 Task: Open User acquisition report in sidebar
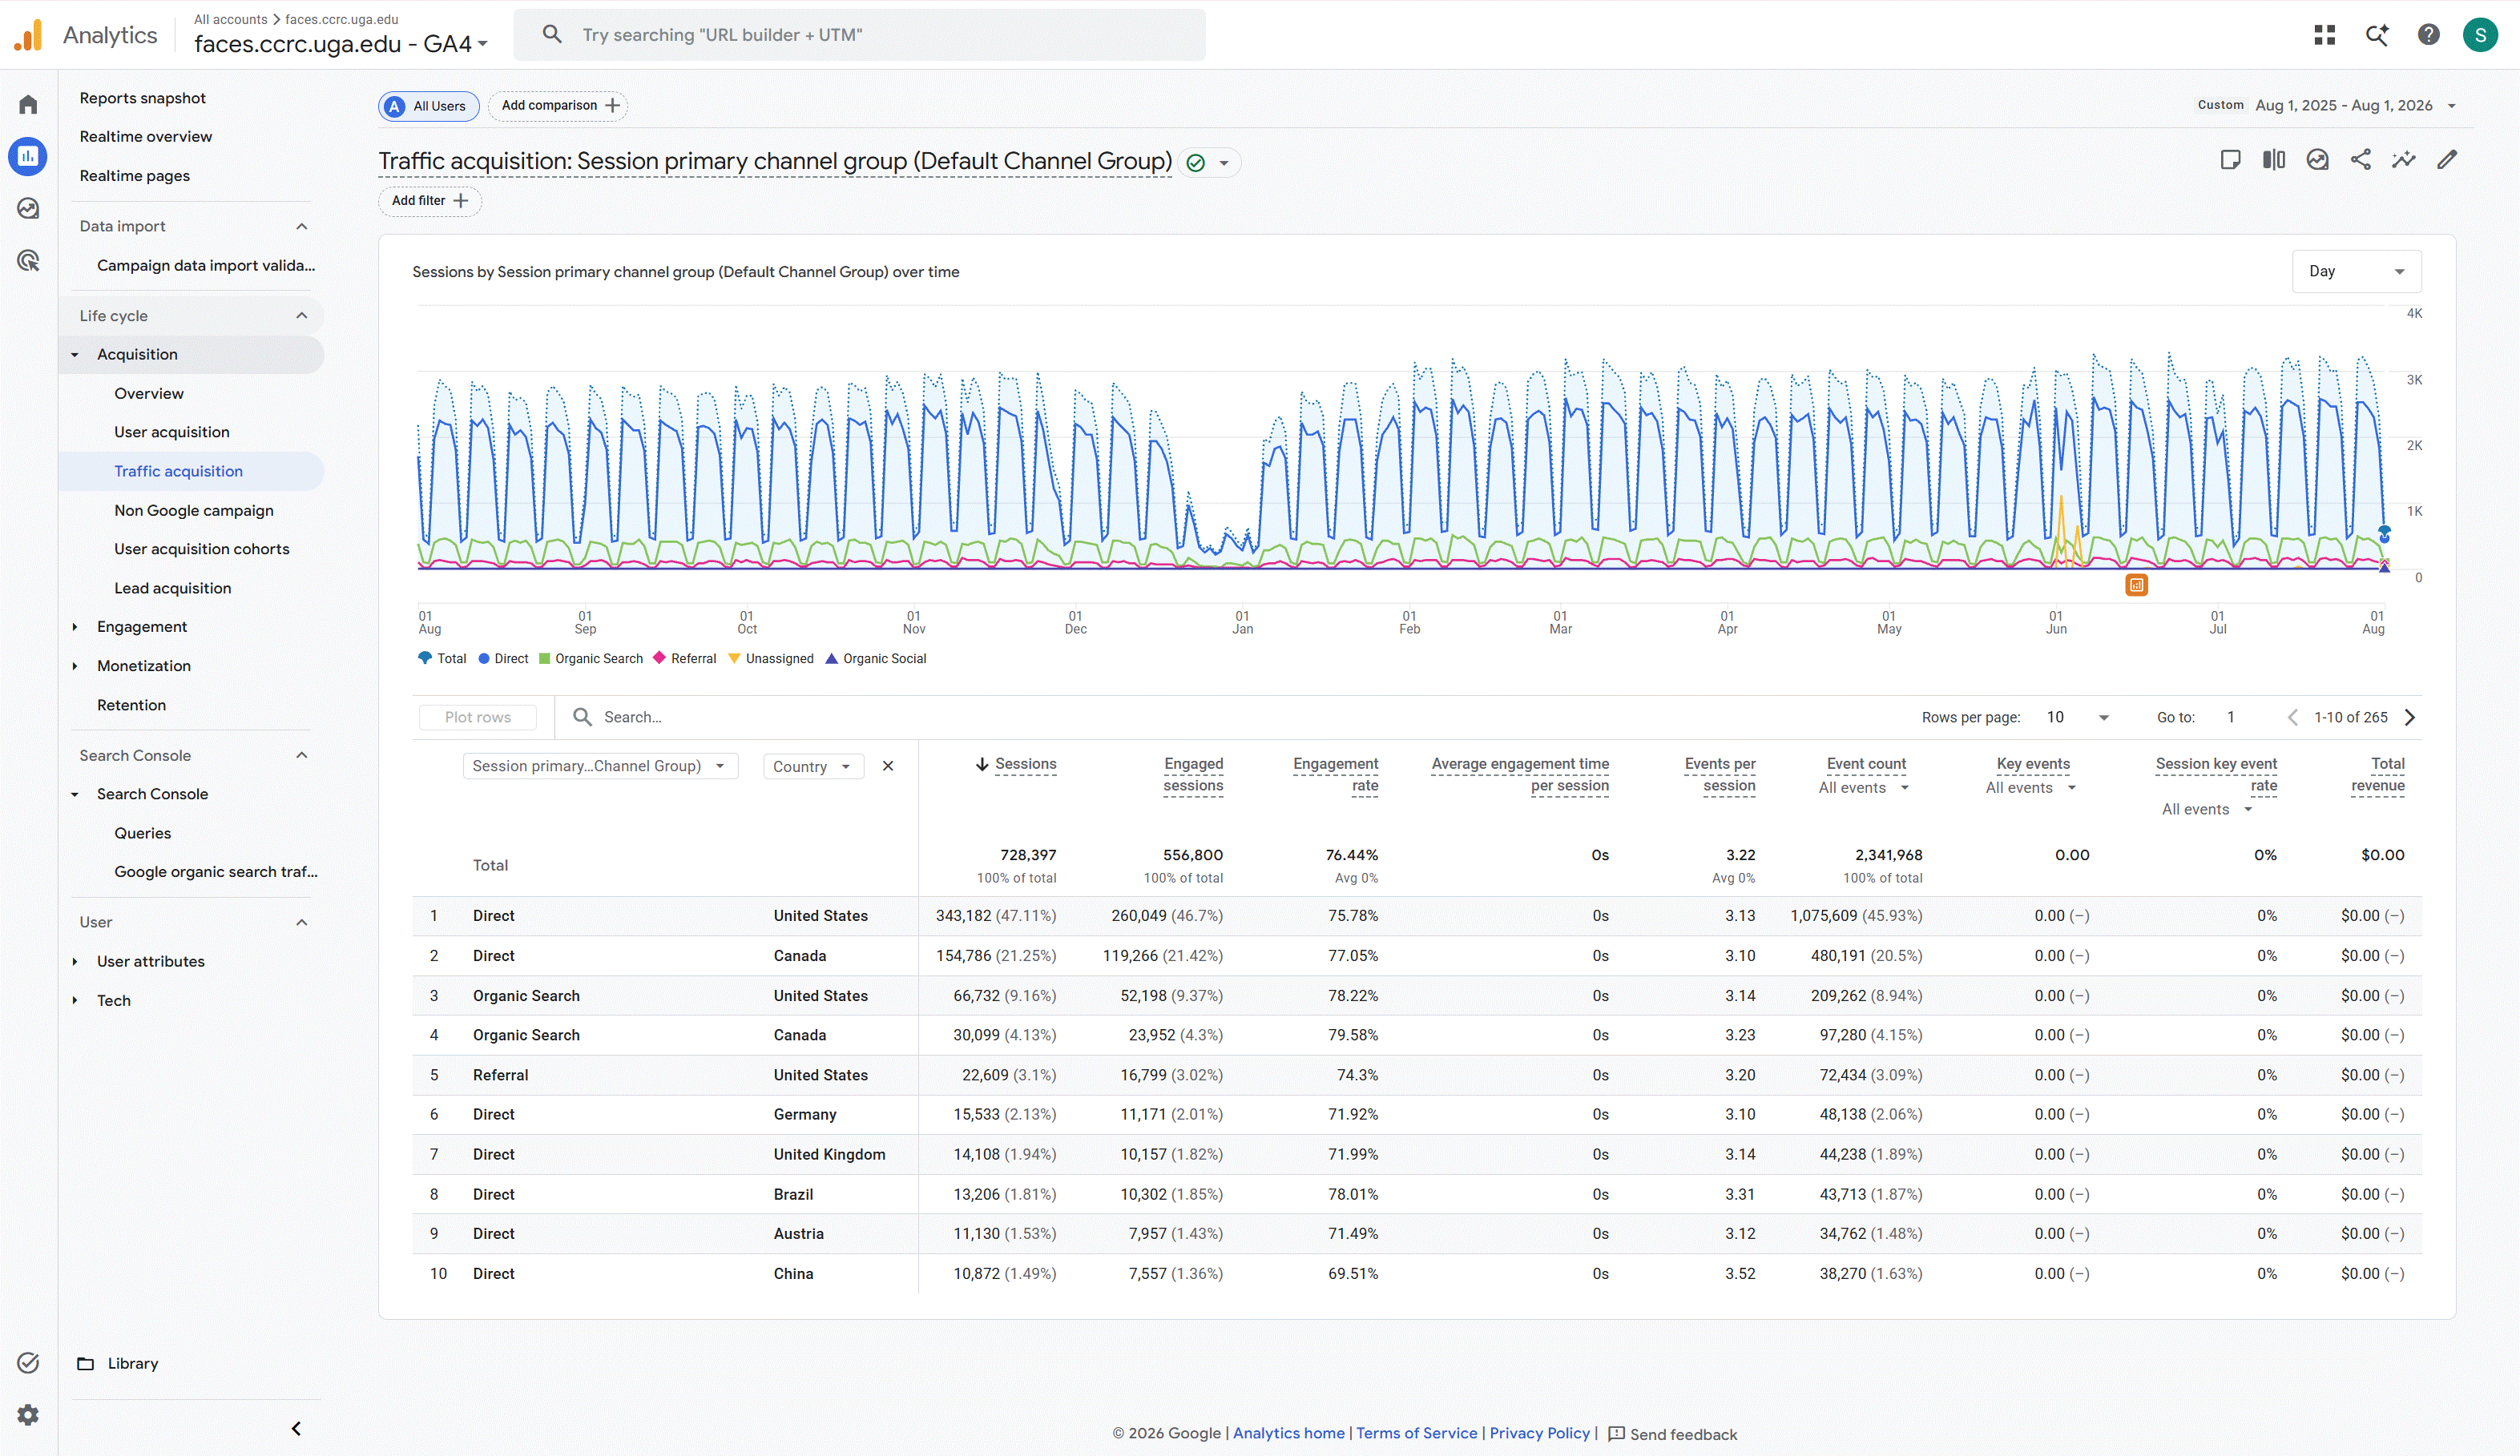click(x=172, y=432)
